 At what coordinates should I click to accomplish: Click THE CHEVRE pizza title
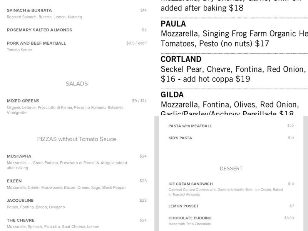(21, 220)
